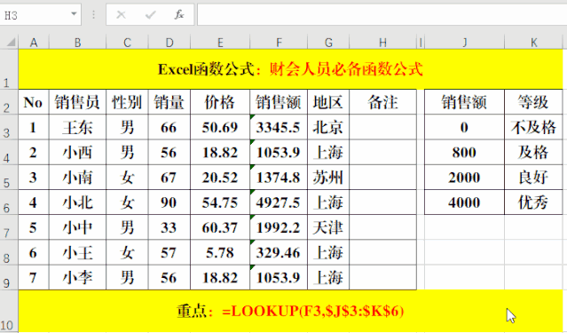Open the Name Box dropdown arrow
567x333 pixels.
[74, 13]
